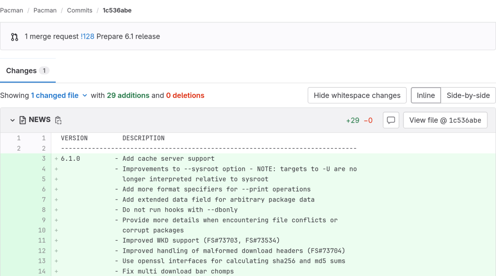Open merge request !128 link
This screenshot has width=496, height=276.
(87, 36)
